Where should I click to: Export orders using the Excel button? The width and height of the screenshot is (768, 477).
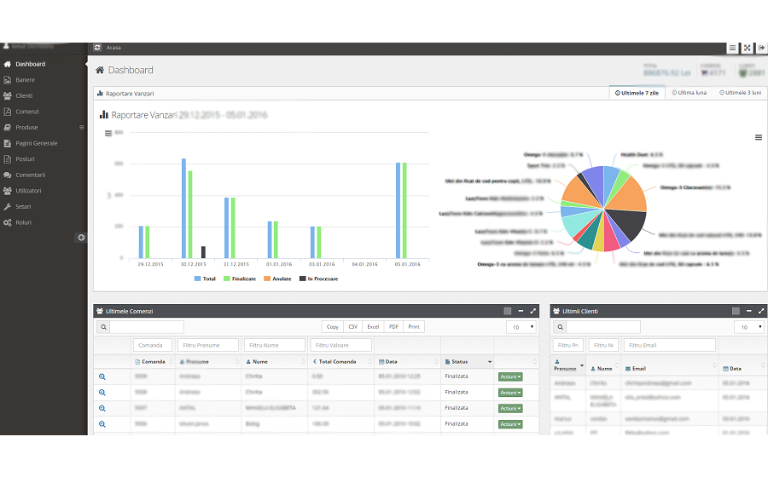pyautogui.click(x=373, y=326)
